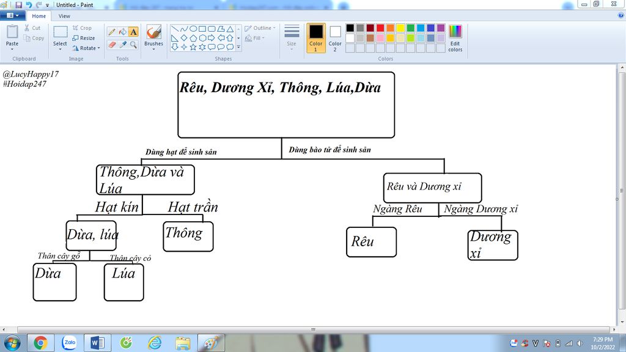Click the Cut button
Viewport: 626px width, 352px height.
(x=32, y=28)
